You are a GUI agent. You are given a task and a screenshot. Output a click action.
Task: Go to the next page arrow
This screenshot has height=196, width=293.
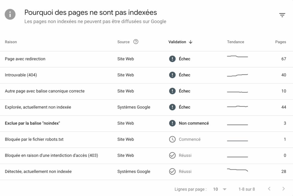284,189
